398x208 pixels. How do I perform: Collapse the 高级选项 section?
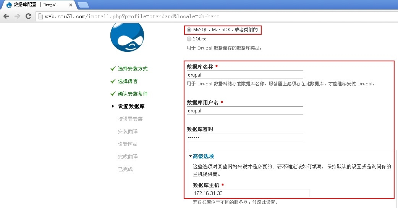203,156
